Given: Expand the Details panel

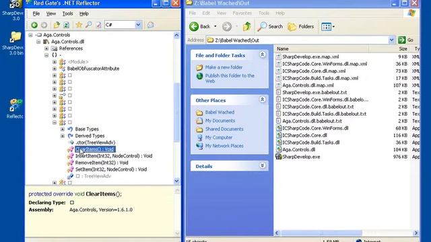Looking at the screenshot, I should click(x=262, y=165).
